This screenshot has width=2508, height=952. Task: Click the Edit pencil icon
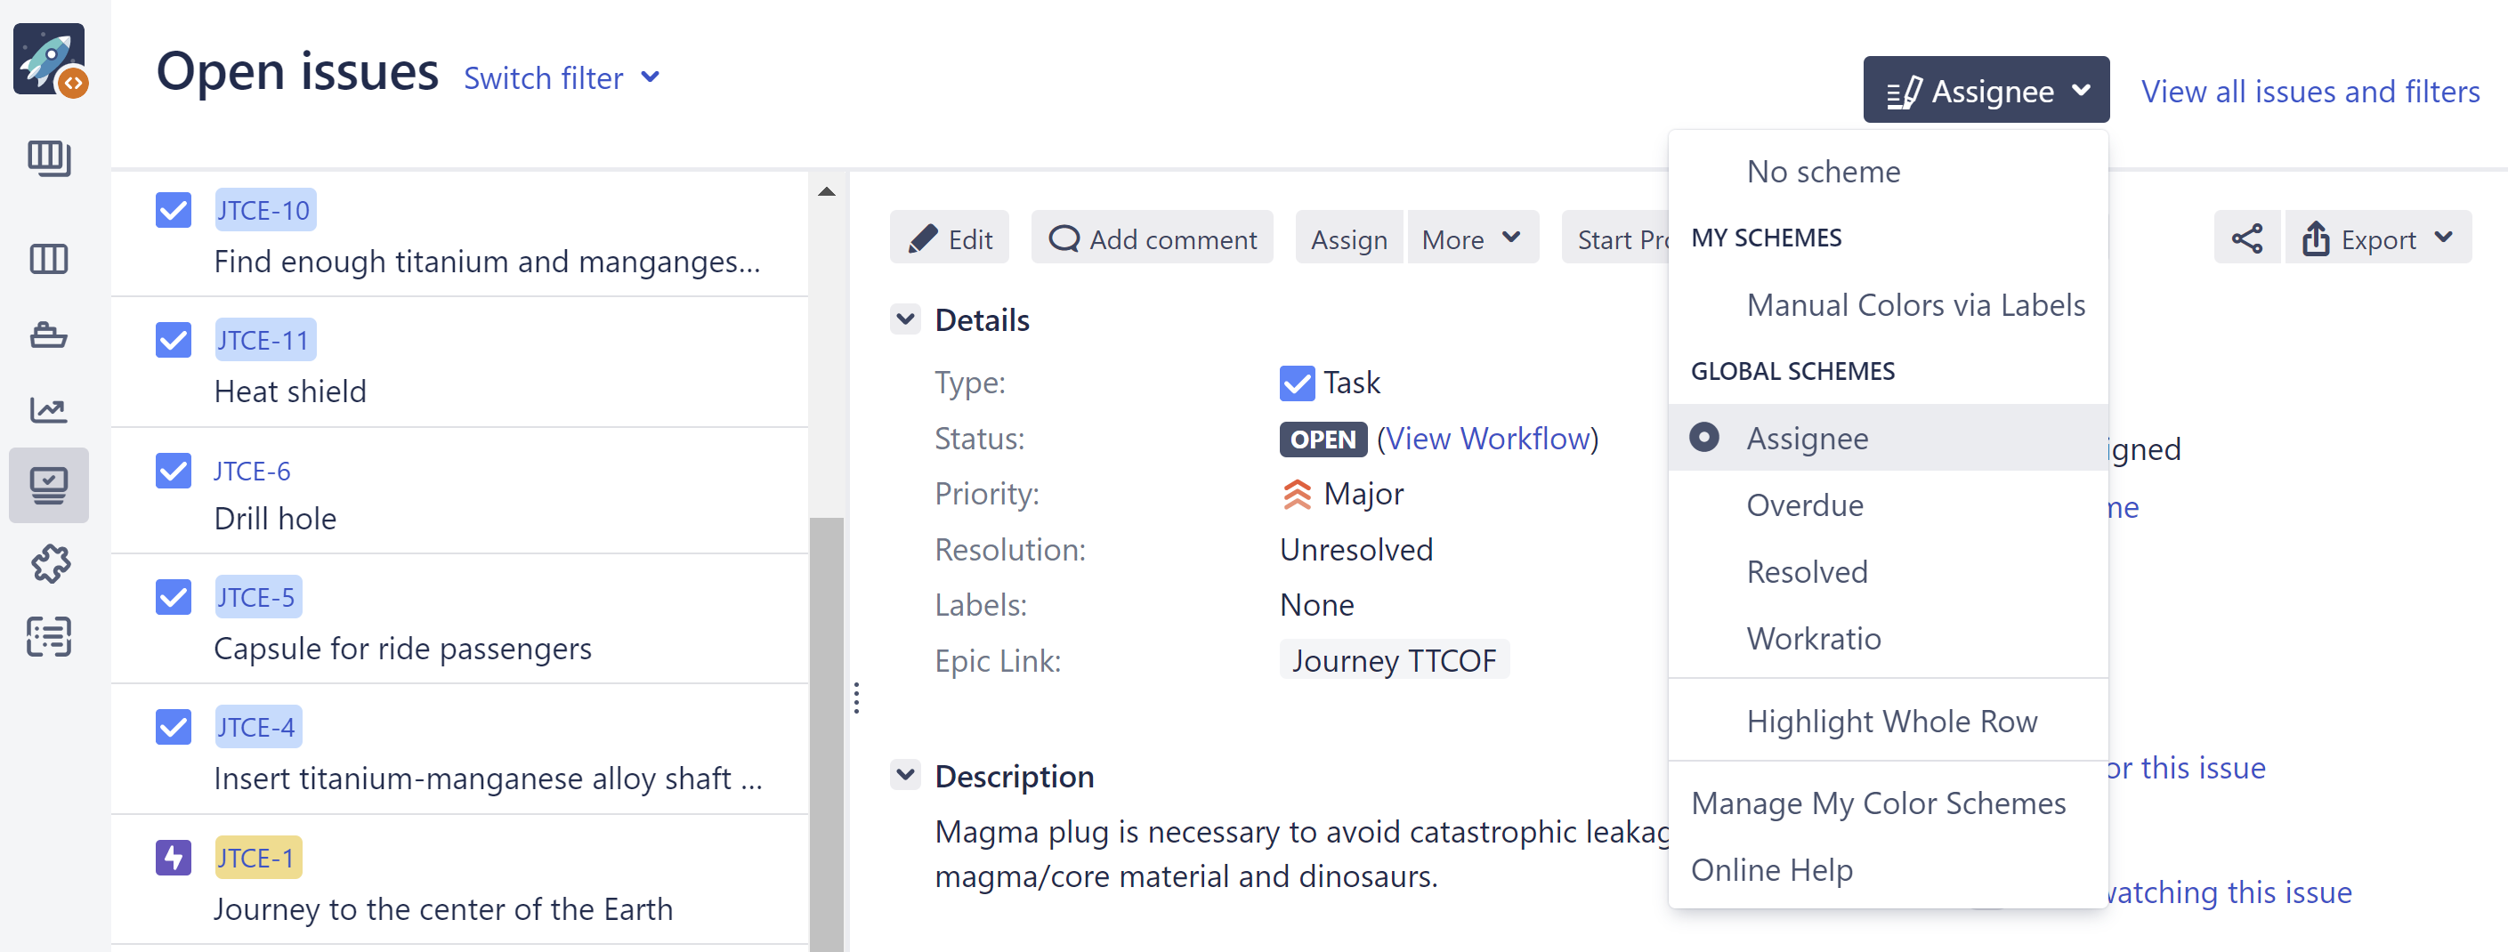pos(950,238)
